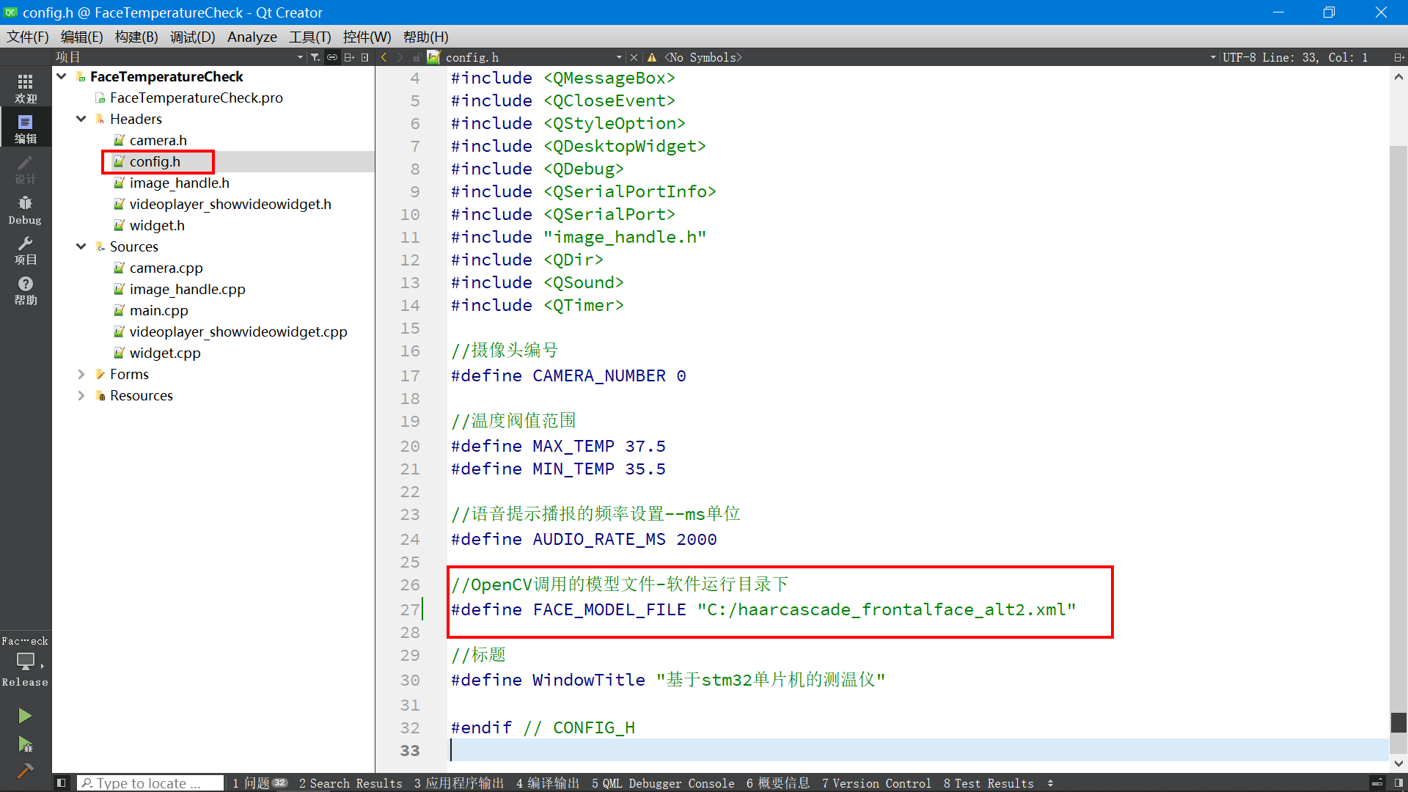
Task: Open widget.cpp in Sources
Action: pyautogui.click(x=164, y=353)
